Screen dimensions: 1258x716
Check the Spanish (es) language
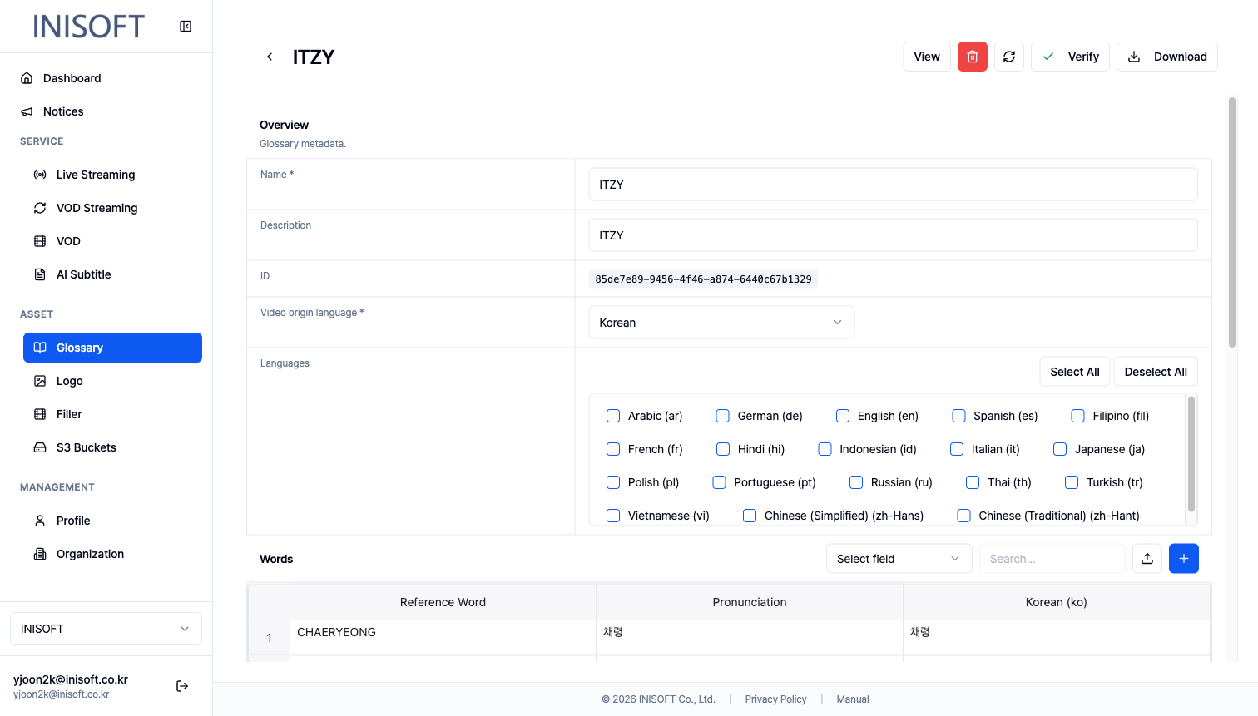[x=958, y=416]
